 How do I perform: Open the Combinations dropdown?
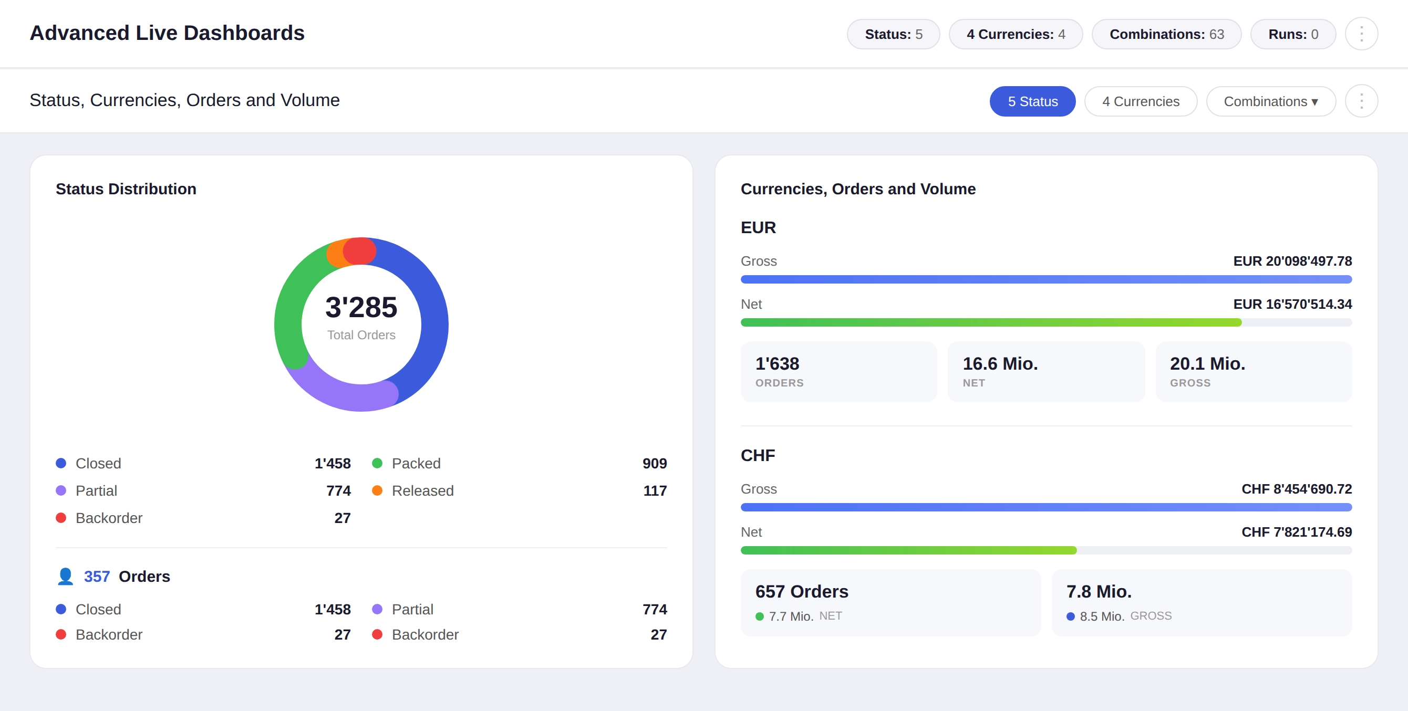click(1271, 101)
